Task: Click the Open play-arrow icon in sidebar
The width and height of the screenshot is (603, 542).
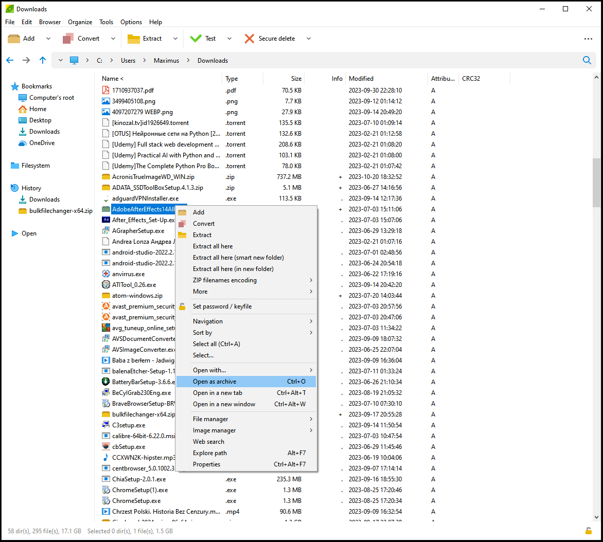Action: click(x=14, y=233)
